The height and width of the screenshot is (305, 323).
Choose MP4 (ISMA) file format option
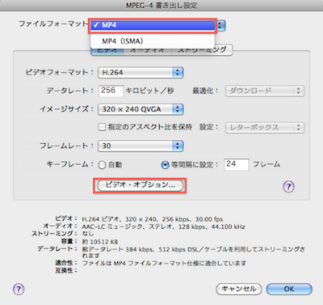[x=153, y=41]
